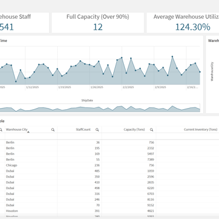Search the Warehouse City column

(x=53, y=130)
